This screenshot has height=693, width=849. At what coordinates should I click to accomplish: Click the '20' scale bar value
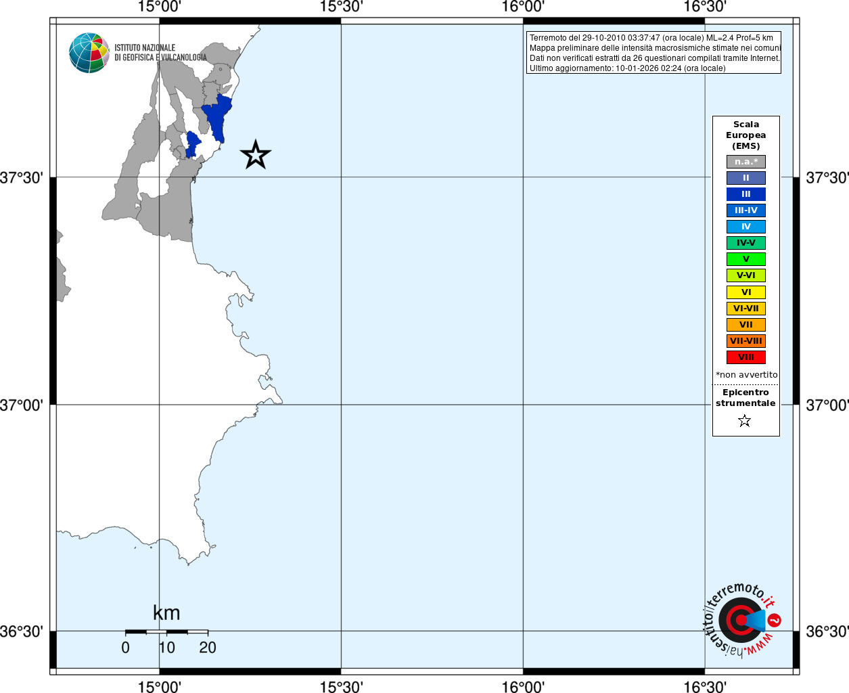point(208,648)
